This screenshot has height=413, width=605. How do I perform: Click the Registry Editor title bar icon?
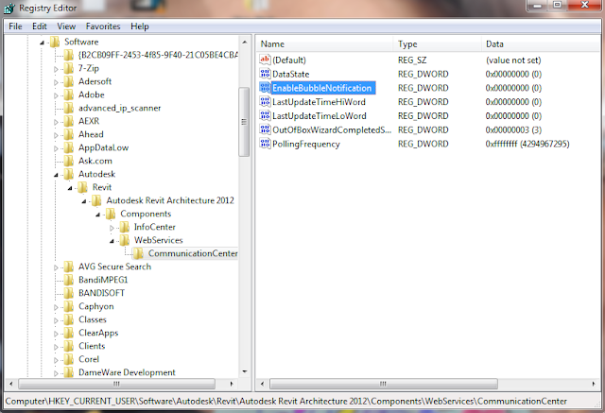click(x=9, y=9)
